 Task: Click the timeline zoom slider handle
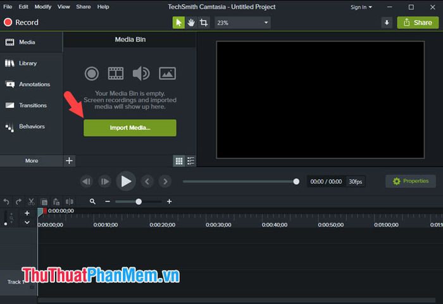point(139,201)
